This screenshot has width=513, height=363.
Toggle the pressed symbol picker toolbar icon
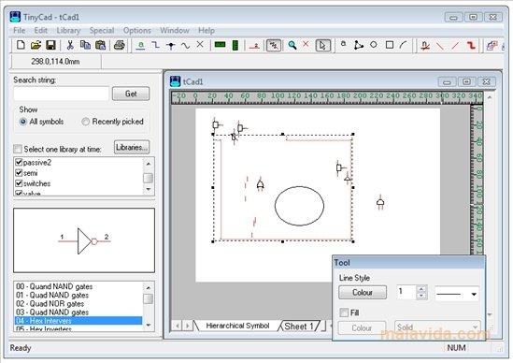coord(274,46)
